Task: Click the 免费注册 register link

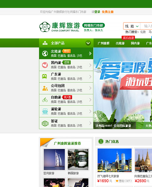Action: [x=108, y=12]
